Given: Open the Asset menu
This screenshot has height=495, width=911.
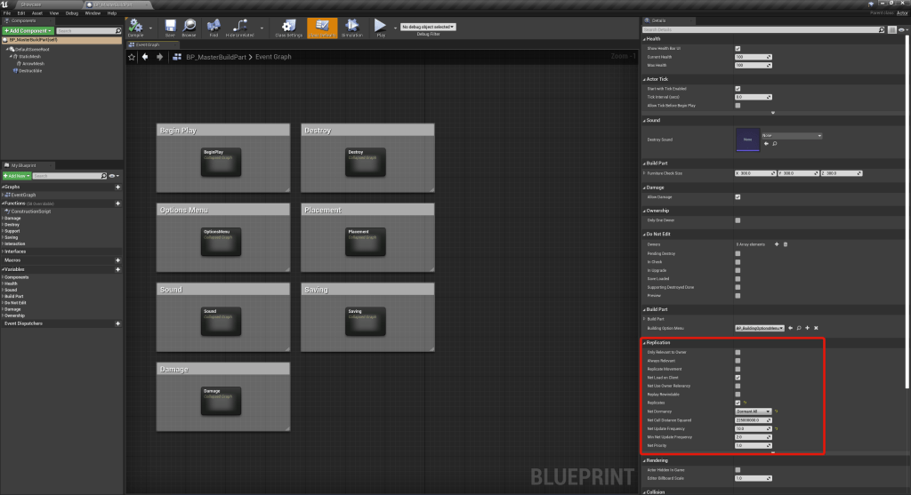Looking at the screenshot, I should 36,13.
